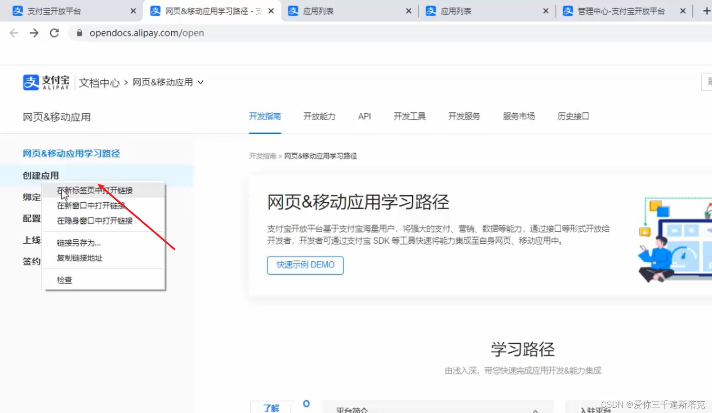
Task: Select the 历史接口 nav tab
Action: pyautogui.click(x=573, y=117)
